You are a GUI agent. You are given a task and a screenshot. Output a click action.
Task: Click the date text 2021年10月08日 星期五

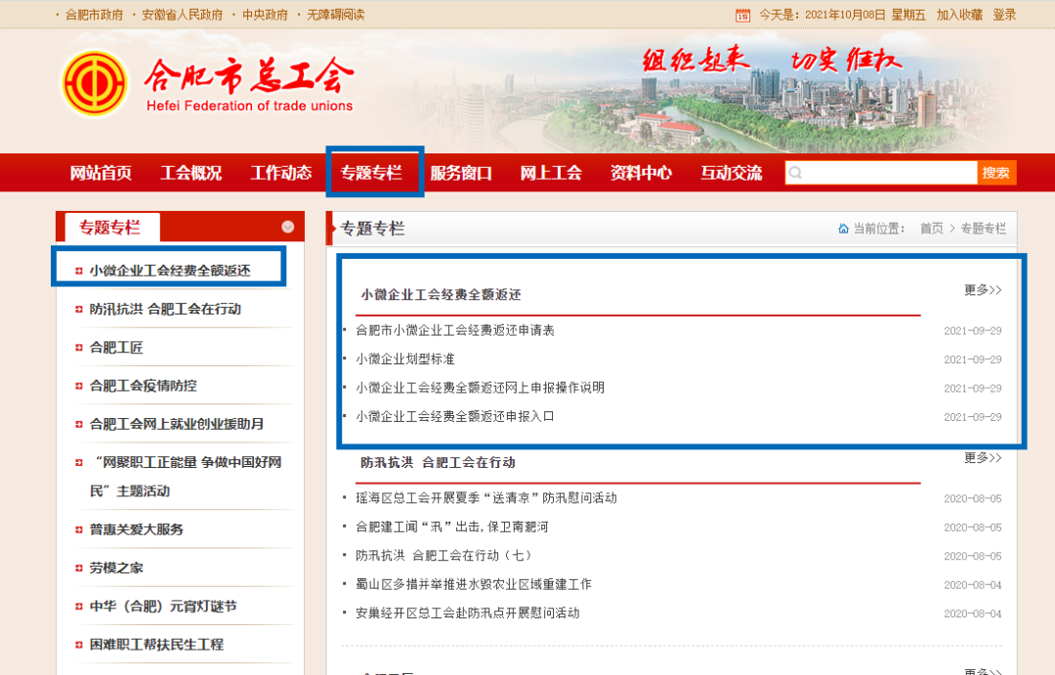pyautogui.click(x=865, y=15)
